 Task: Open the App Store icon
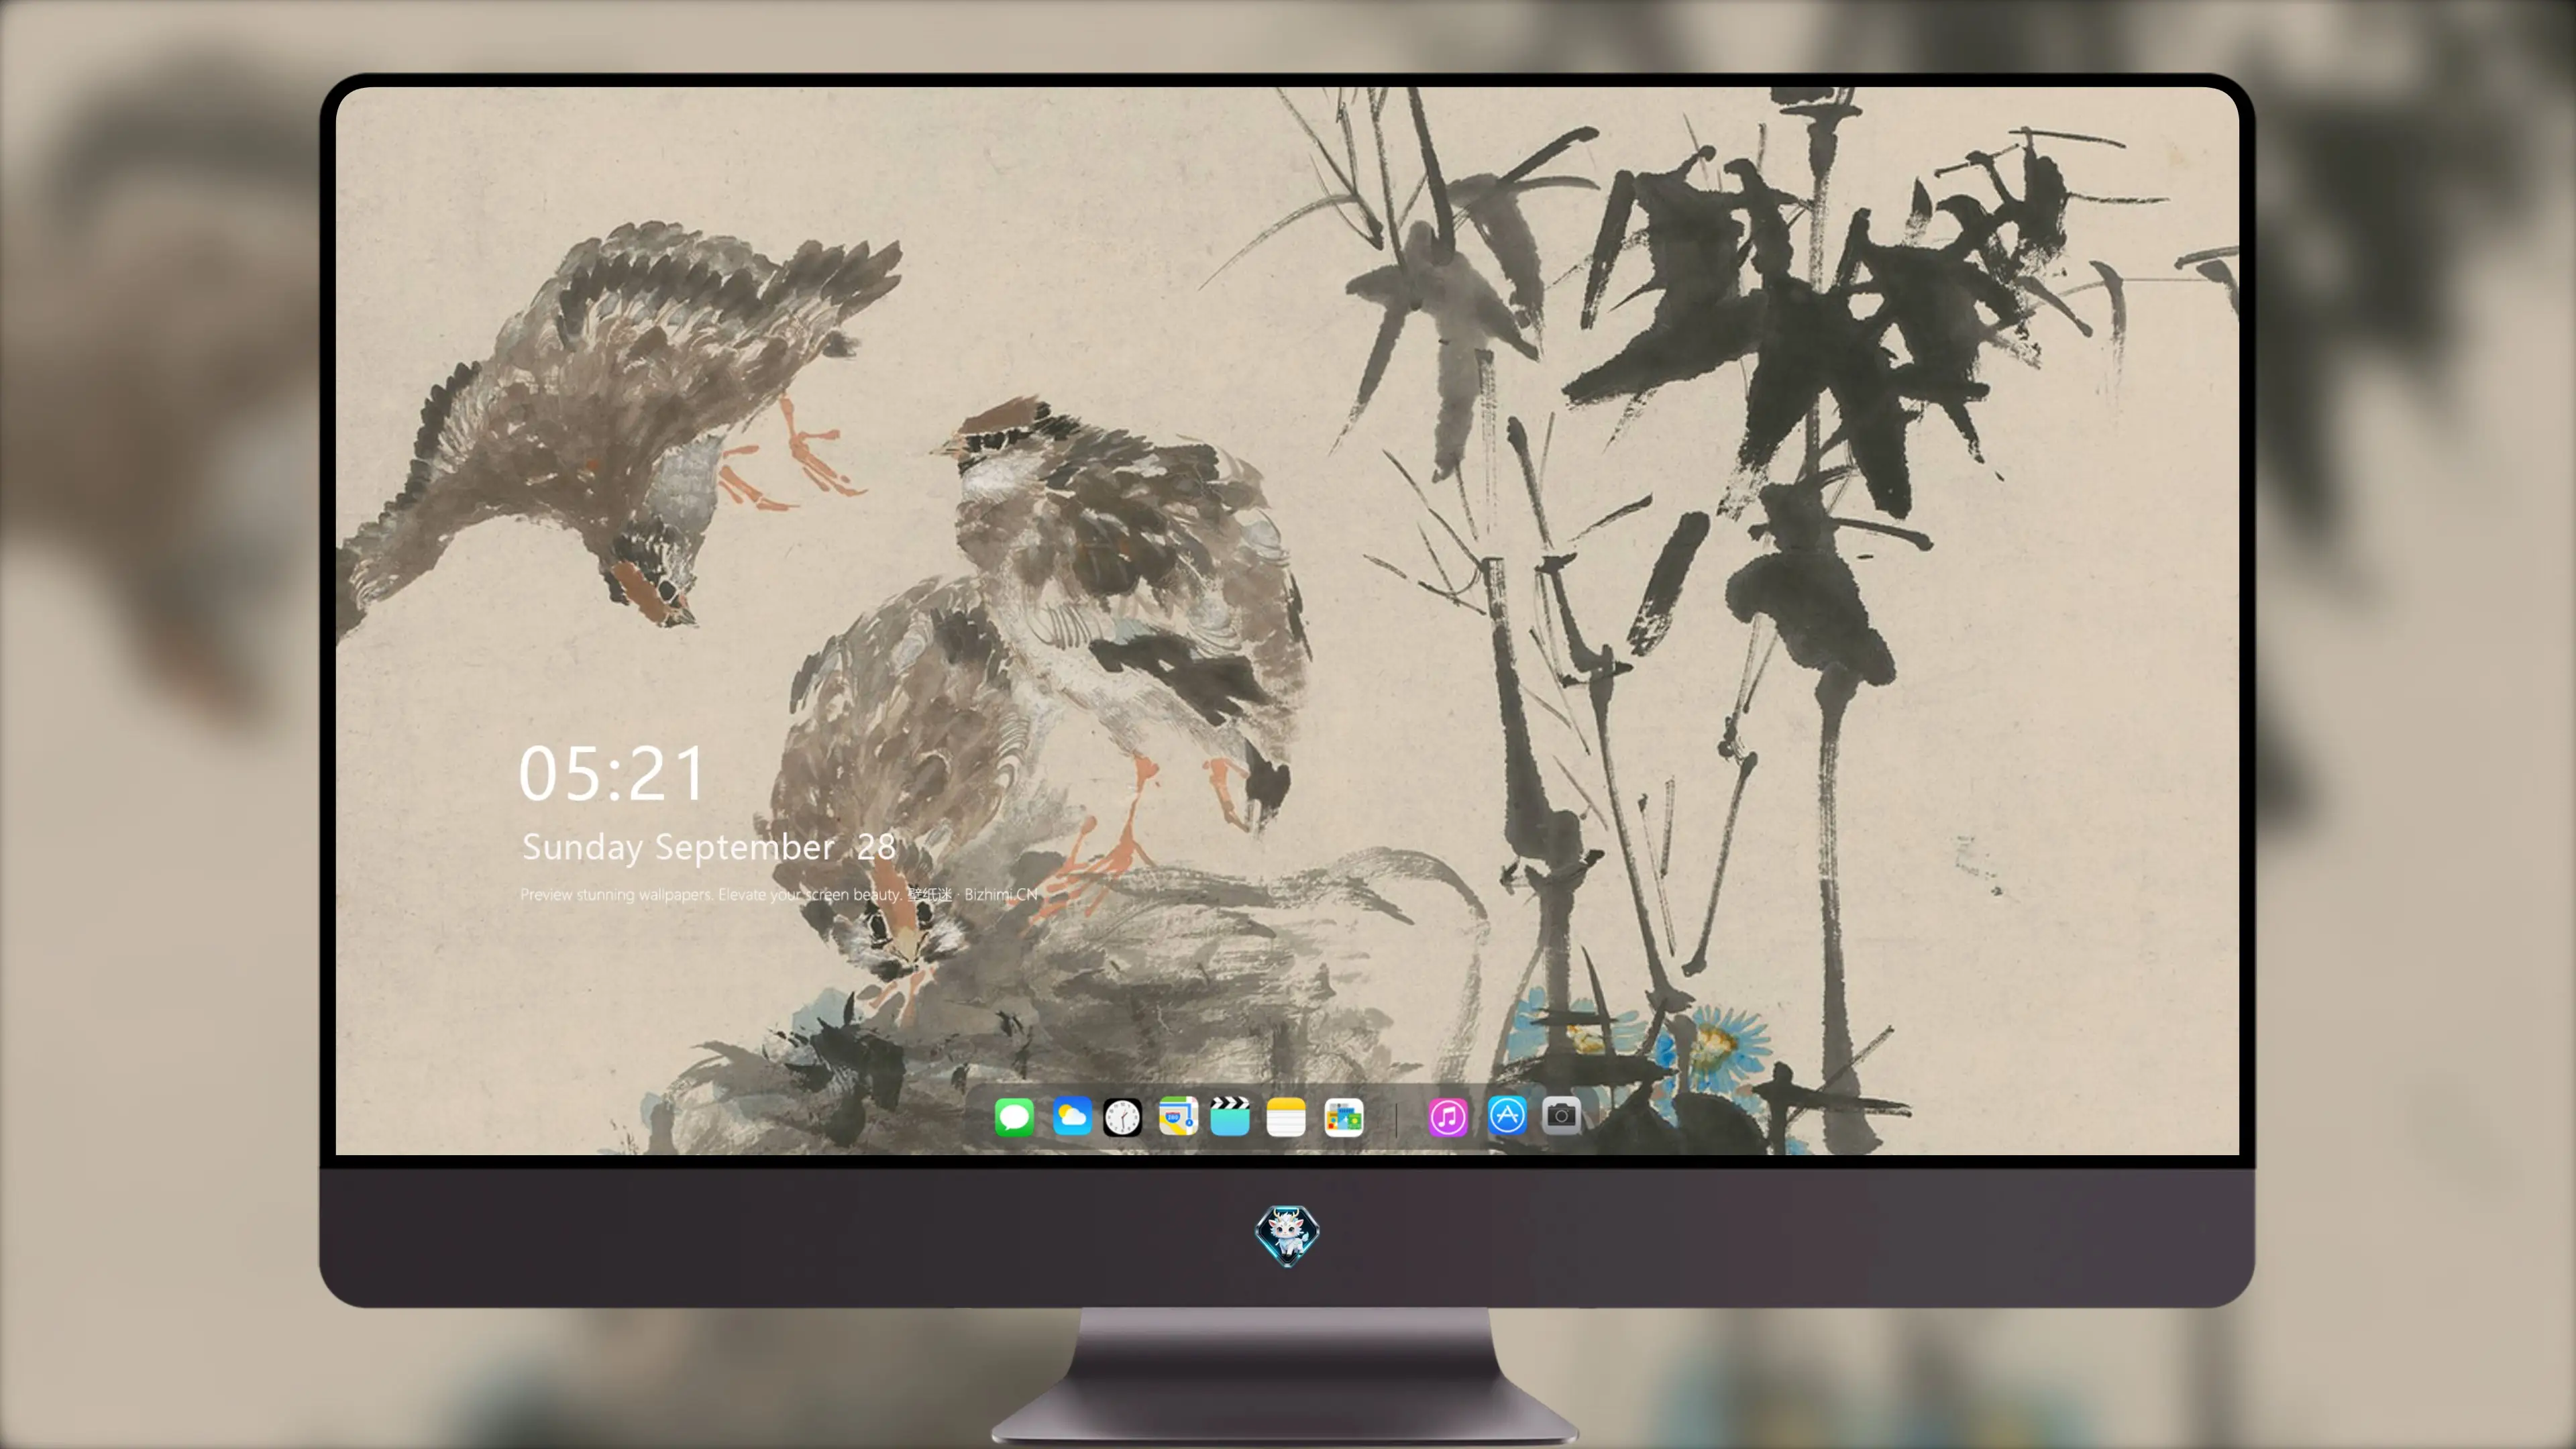1507,1116
